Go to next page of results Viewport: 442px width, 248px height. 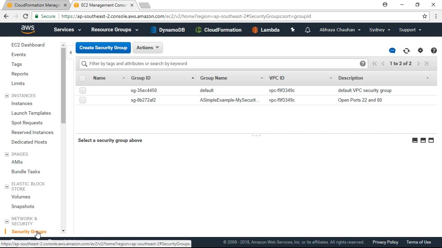418,63
